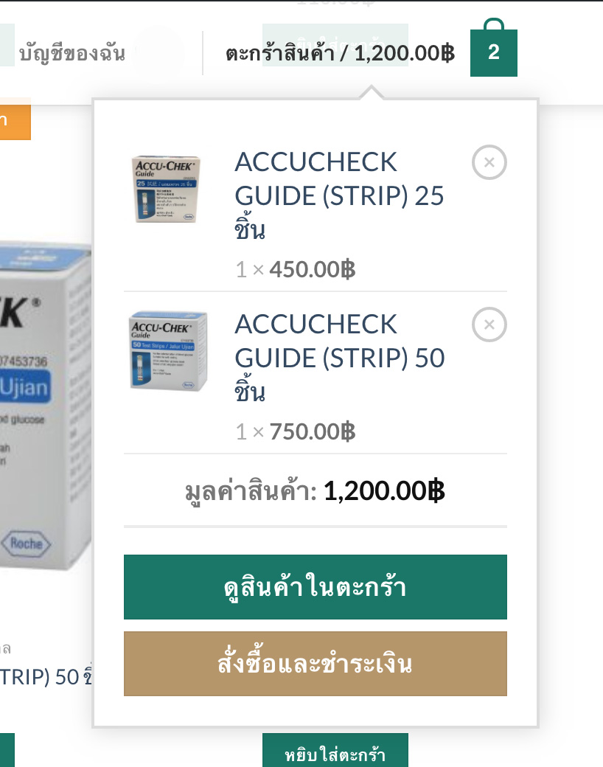
Task: Open ACCUCHECK GUIDE (STRIP) 50 ชิ้น title link
Action: tap(340, 357)
